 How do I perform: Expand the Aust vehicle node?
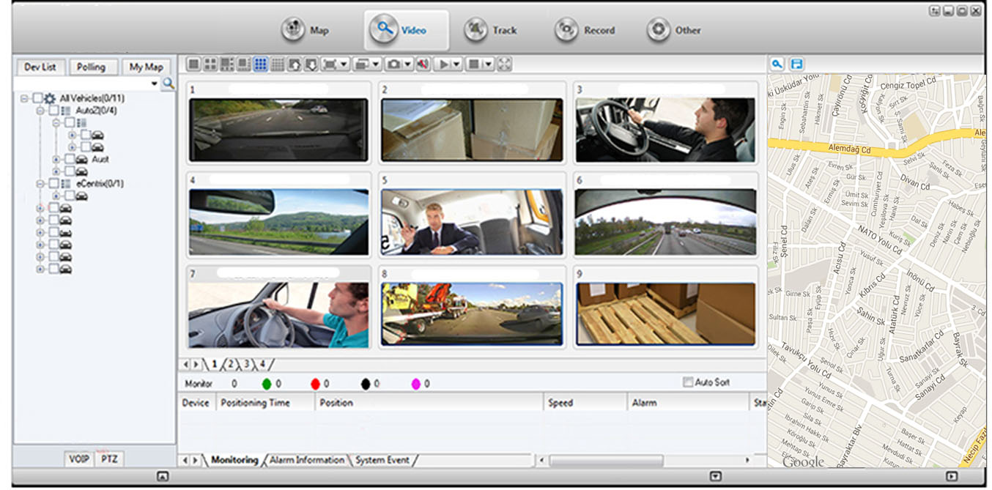(x=57, y=159)
